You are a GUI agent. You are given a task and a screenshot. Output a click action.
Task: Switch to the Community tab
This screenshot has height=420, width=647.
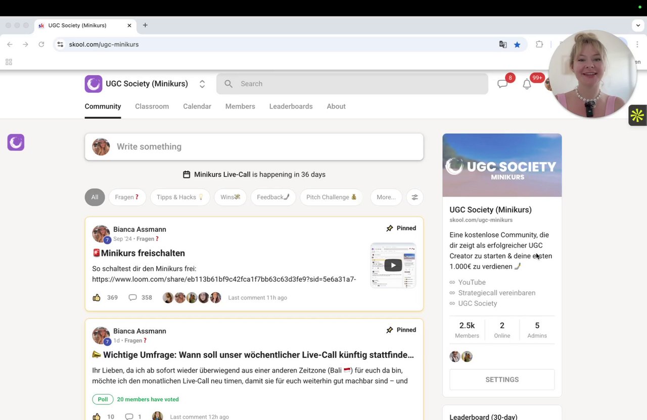pos(103,107)
